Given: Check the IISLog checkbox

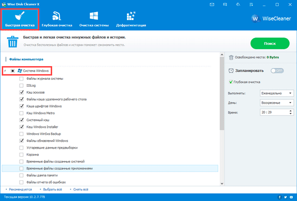Looking at the screenshot, I should 21,85.
